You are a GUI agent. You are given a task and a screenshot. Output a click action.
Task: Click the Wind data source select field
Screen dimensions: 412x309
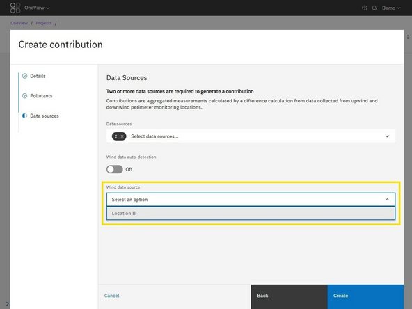(251, 200)
